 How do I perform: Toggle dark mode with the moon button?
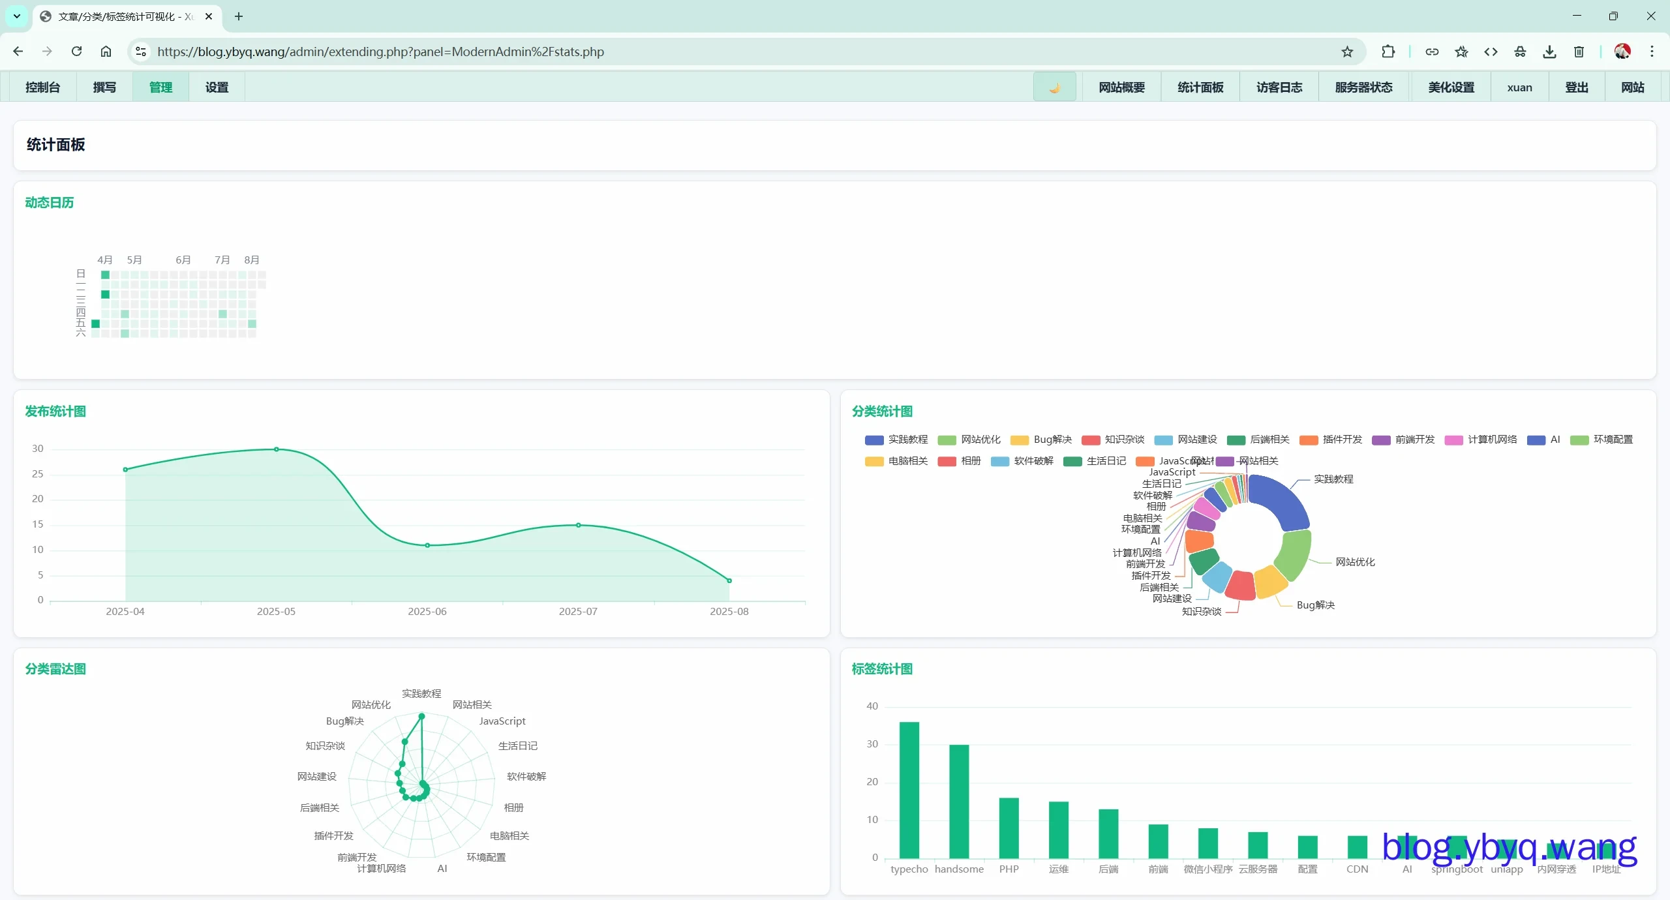[x=1054, y=87]
